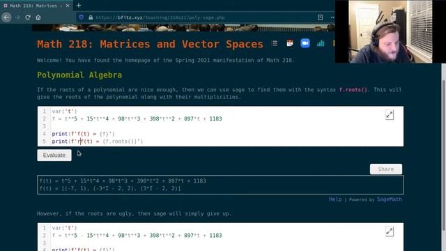The image size is (446, 251).
Task: Click the Polynomial Algebra heading
Action: [x=79, y=75]
